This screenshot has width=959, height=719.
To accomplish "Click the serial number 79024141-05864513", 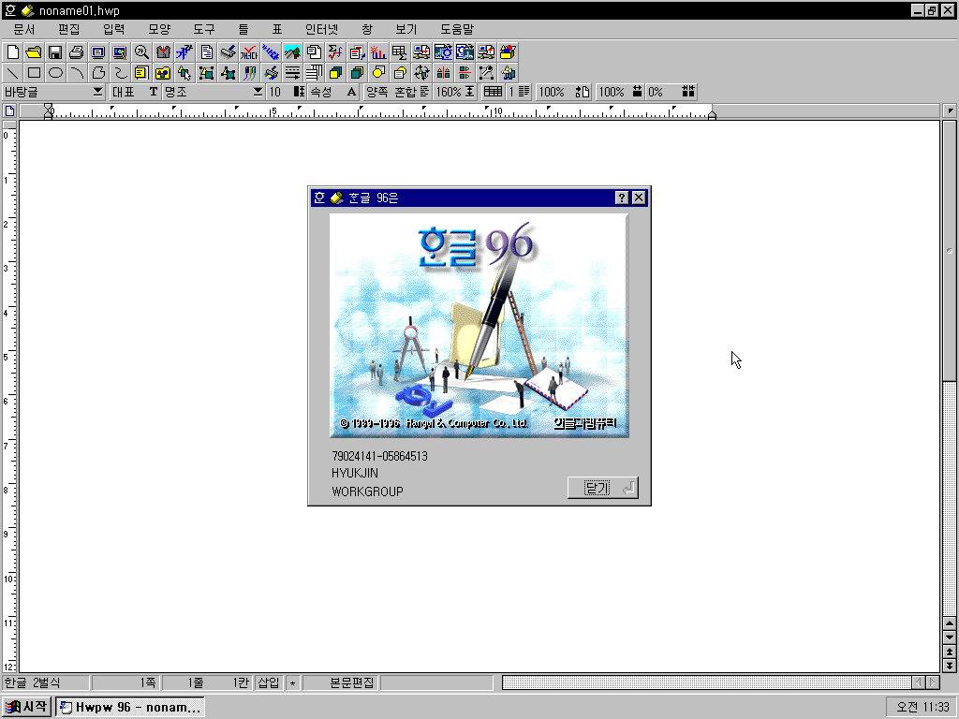I will pos(380,456).
